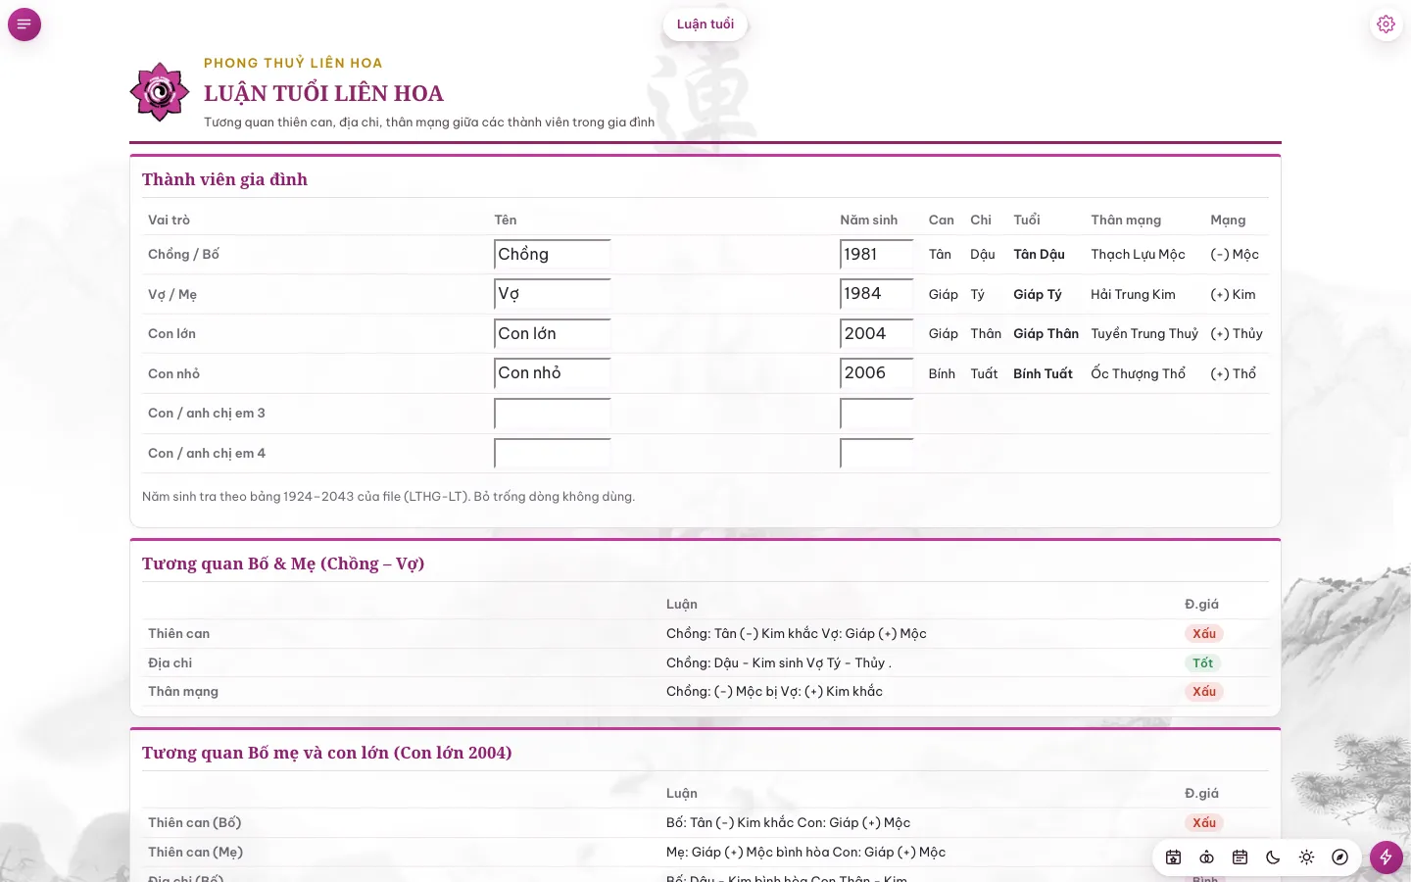
Task: Click the Liên Hoa lotus logo
Action: [x=160, y=92]
